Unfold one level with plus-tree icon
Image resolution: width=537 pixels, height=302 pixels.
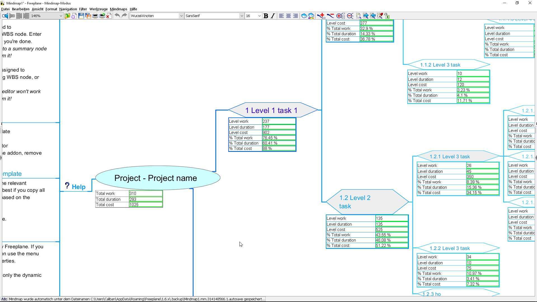[340, 16]
